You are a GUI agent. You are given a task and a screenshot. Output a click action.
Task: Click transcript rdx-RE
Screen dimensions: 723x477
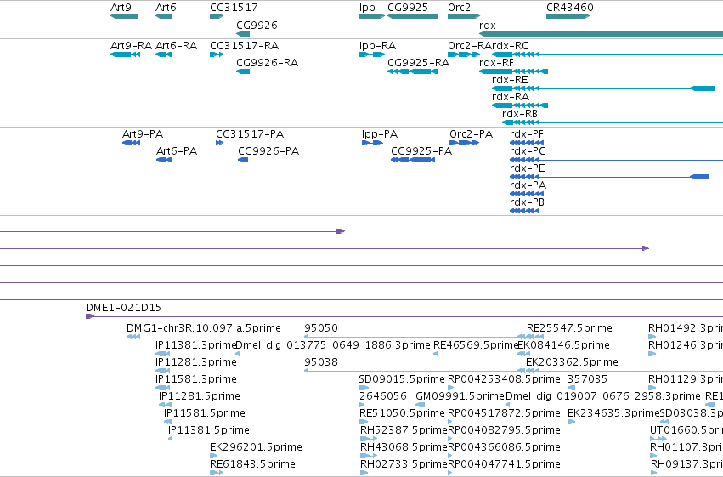click(x=603, y=88)
